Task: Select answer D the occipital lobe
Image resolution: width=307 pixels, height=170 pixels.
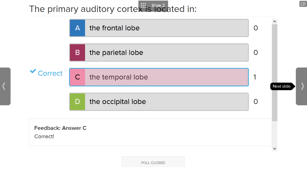Action: (159, 102)
